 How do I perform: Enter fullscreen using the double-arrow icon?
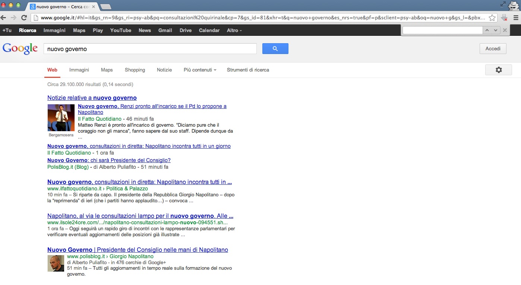[x=503, y=4]
